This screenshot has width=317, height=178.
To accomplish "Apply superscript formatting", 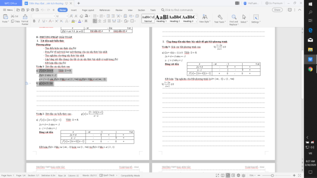I will [x=57, y=21].
